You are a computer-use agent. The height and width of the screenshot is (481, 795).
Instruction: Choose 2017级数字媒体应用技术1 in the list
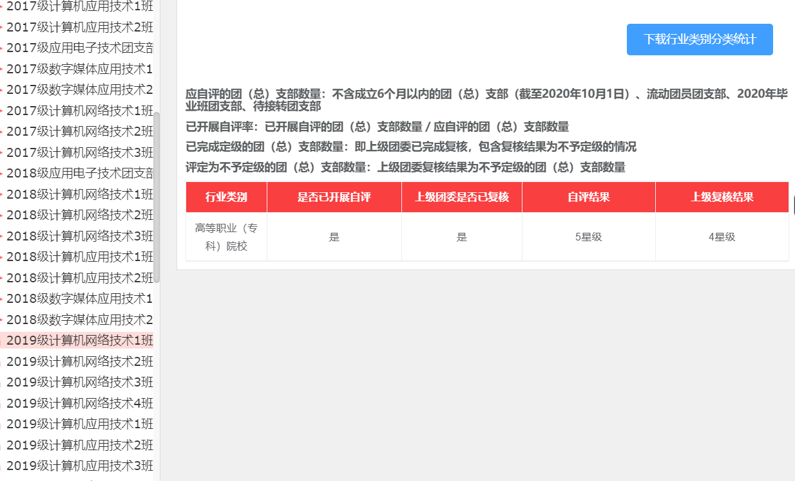pos(80,69)
